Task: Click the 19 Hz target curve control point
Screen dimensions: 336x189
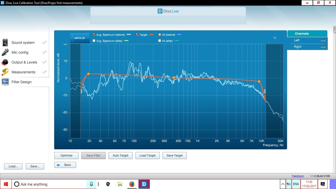Action: pos(88,74)
